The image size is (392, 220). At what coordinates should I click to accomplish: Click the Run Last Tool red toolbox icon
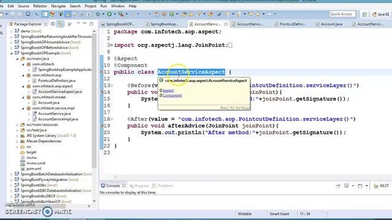pyautogui.click(x=121, y=14)
